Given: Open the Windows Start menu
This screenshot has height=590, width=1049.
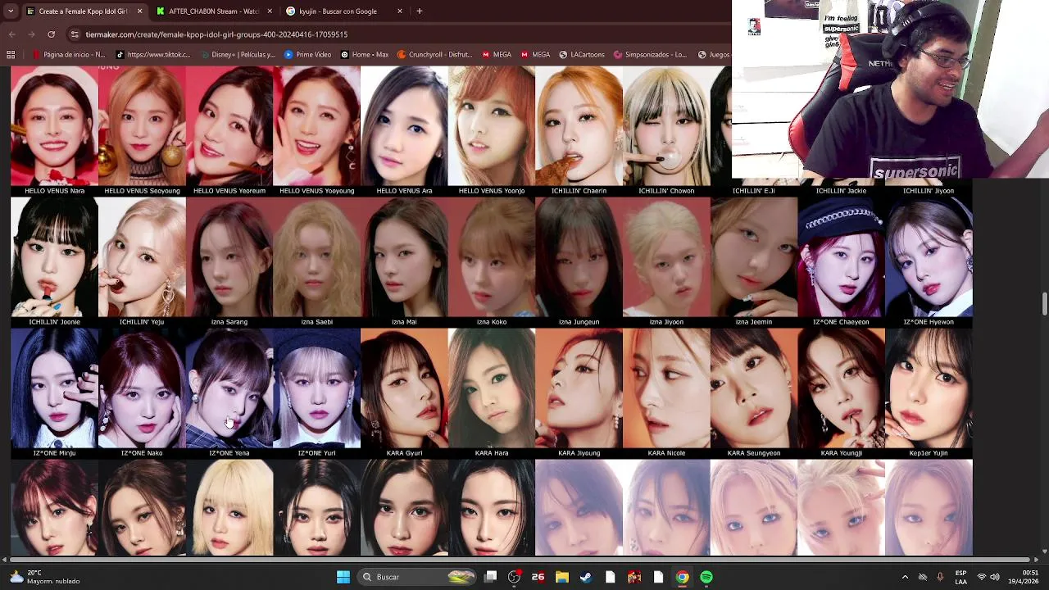Looking at the screenshot, I should (x=343, y=577).
